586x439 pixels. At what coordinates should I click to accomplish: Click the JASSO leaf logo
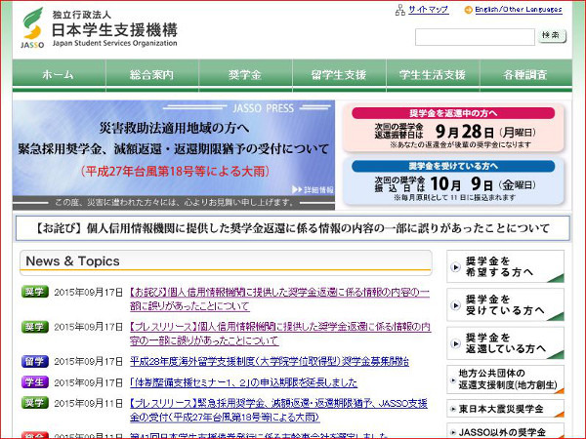click(32, 28)
